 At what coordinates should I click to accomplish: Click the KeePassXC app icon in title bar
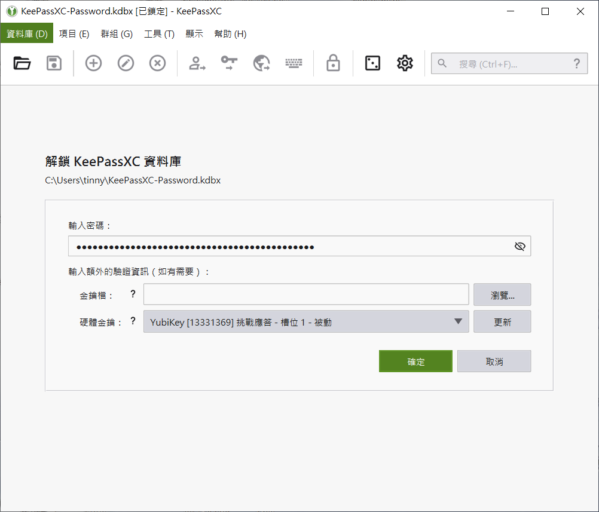[12, 11]
